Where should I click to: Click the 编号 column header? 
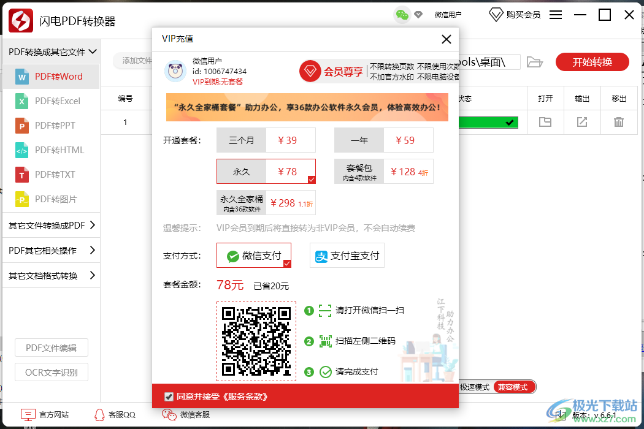(x=125, y=98)
